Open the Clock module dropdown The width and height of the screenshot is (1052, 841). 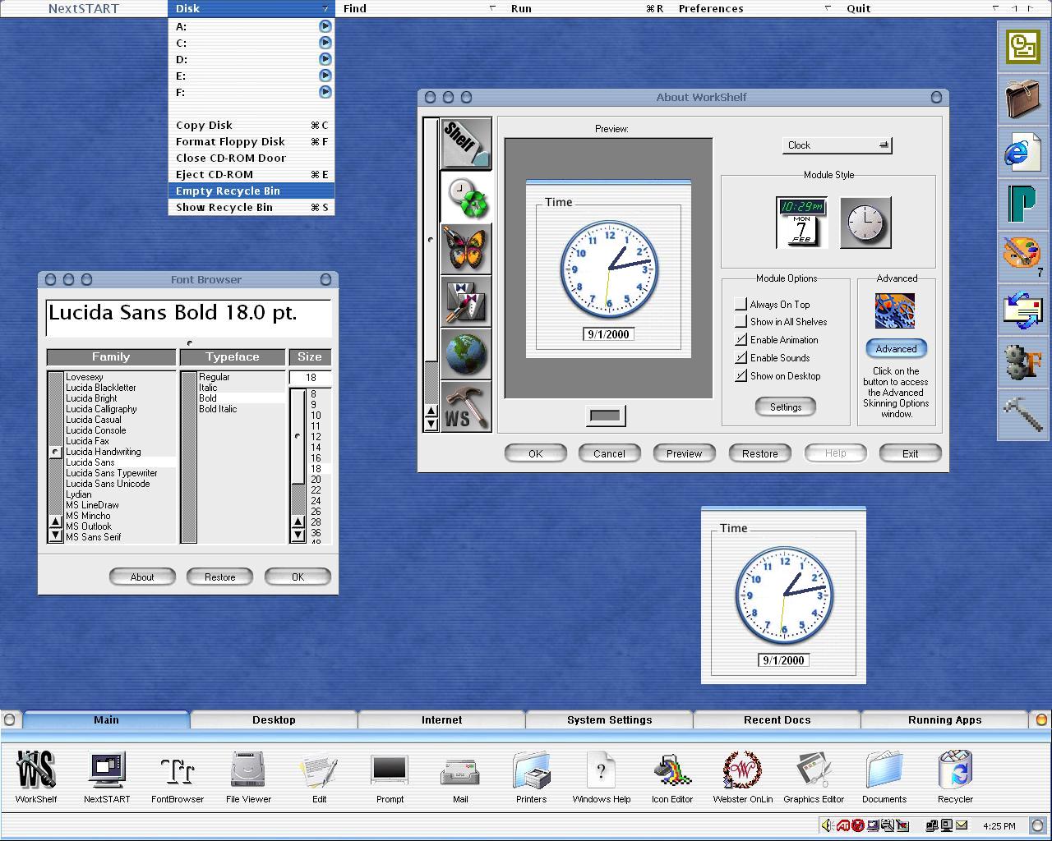(837, 145)
